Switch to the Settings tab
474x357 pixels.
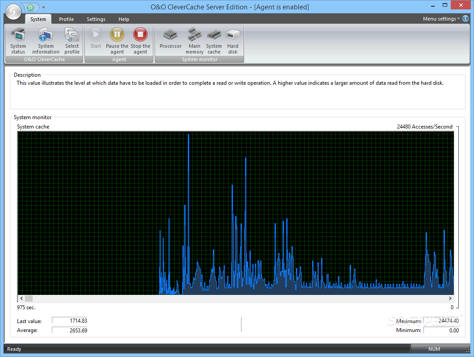[x=96, y=19]
